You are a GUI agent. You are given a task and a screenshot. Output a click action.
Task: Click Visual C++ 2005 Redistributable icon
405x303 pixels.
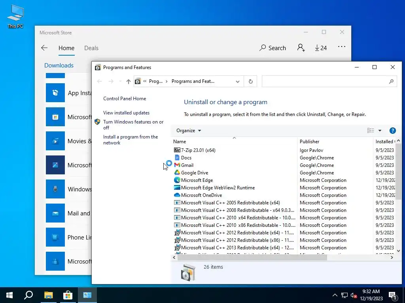tap(177, 202)
